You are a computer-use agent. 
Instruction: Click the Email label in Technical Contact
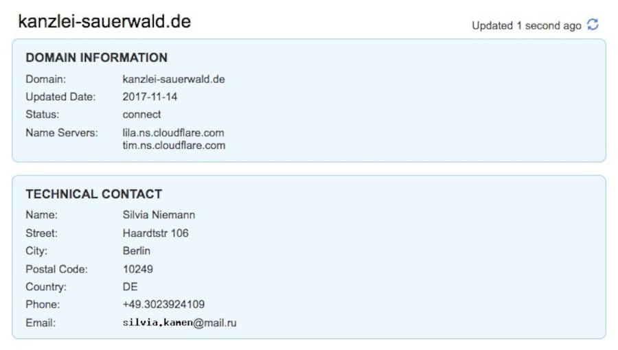[x=41, y=322]
